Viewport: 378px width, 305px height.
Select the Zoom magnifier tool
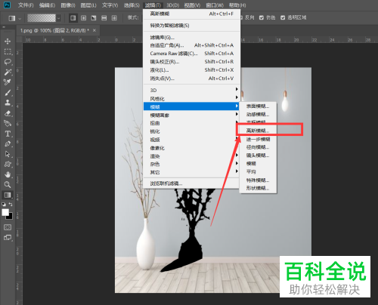[x=8, y=184]
